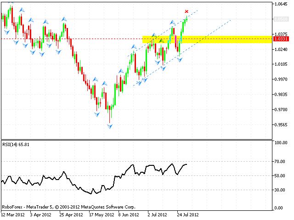The width and height of the screenshot is (294, 220).
Task: Click the RoboForex MetaTrader 5 copyright text
Action: tap(62, 207)
